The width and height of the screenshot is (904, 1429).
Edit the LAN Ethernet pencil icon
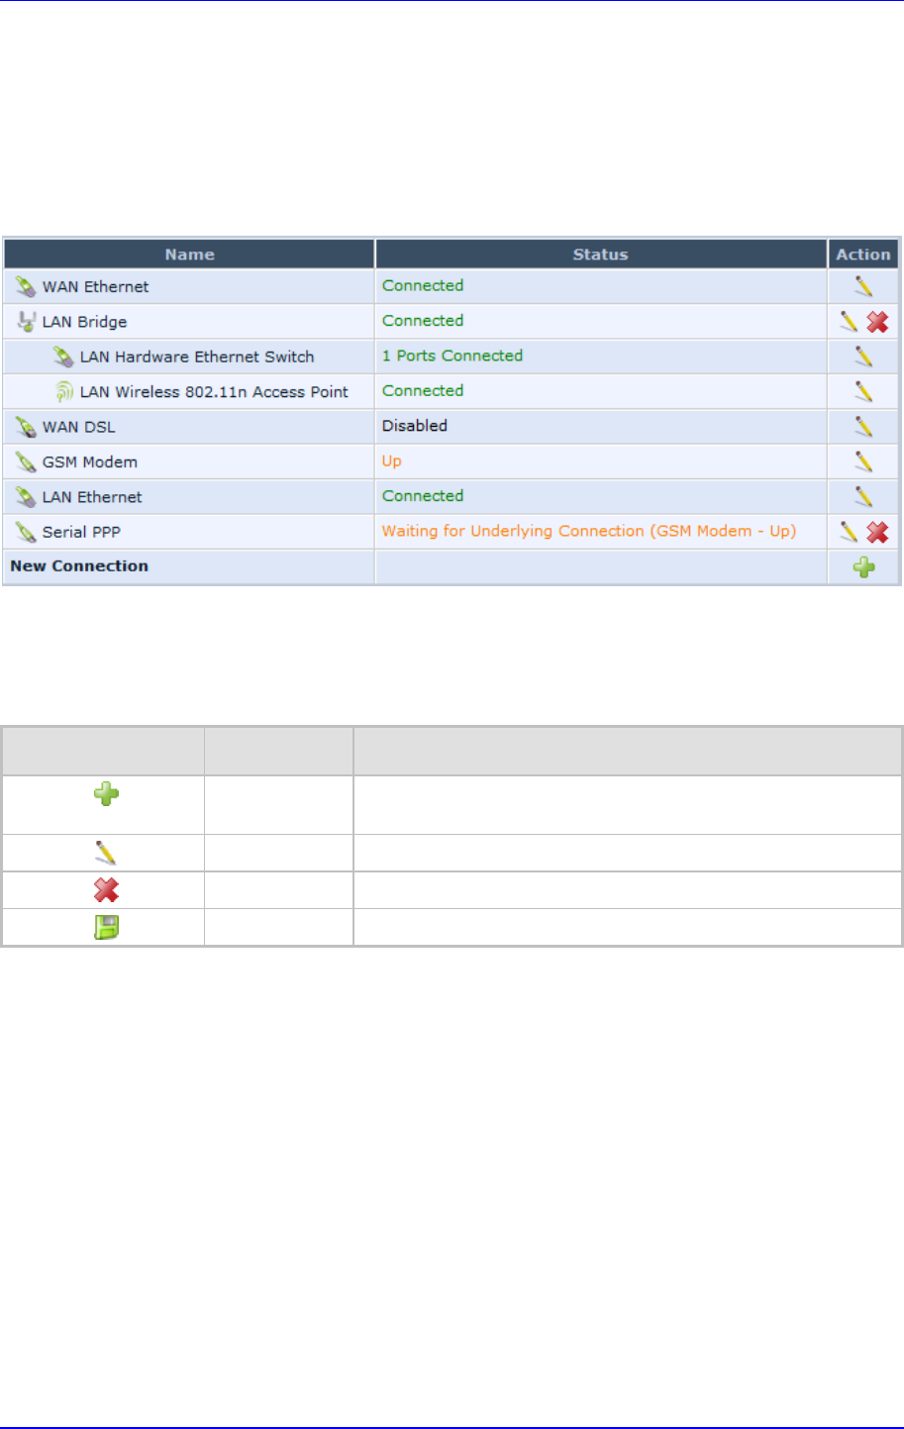pos(863,497)
